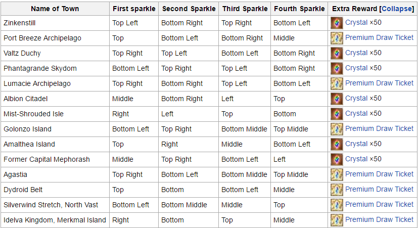Open Crystal link in Phantagrande Skydom row

click(356, 68)
